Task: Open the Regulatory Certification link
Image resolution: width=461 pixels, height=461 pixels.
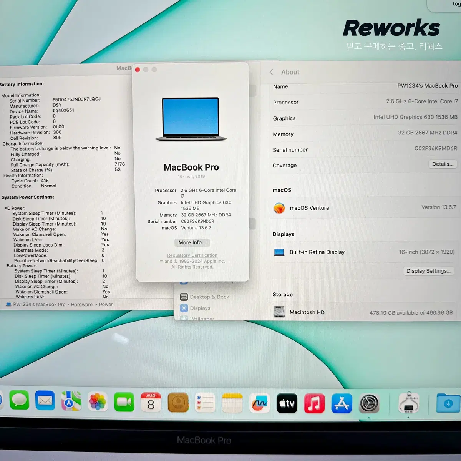Action: point(192,255)
